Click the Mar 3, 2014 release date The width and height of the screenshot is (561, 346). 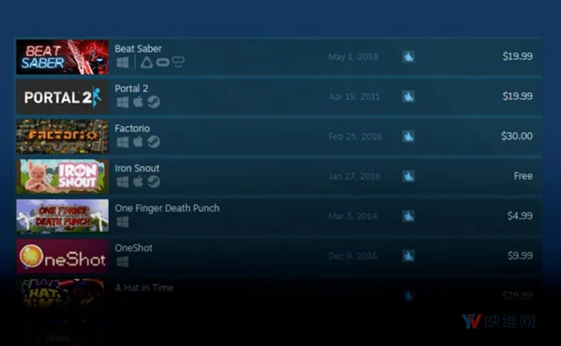pyautogui.click(x=352, y=216)
